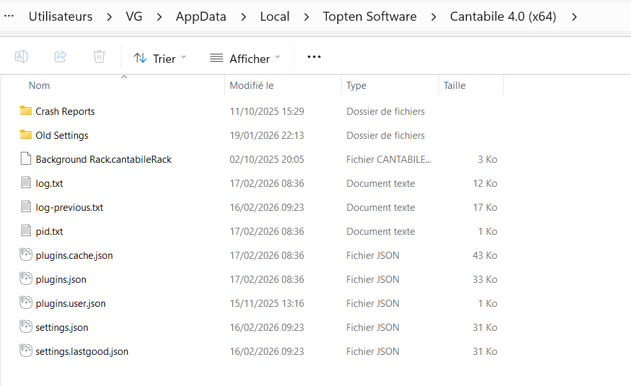
Task: Click the plugins.cache.json file icon
Action: point(26,255)
